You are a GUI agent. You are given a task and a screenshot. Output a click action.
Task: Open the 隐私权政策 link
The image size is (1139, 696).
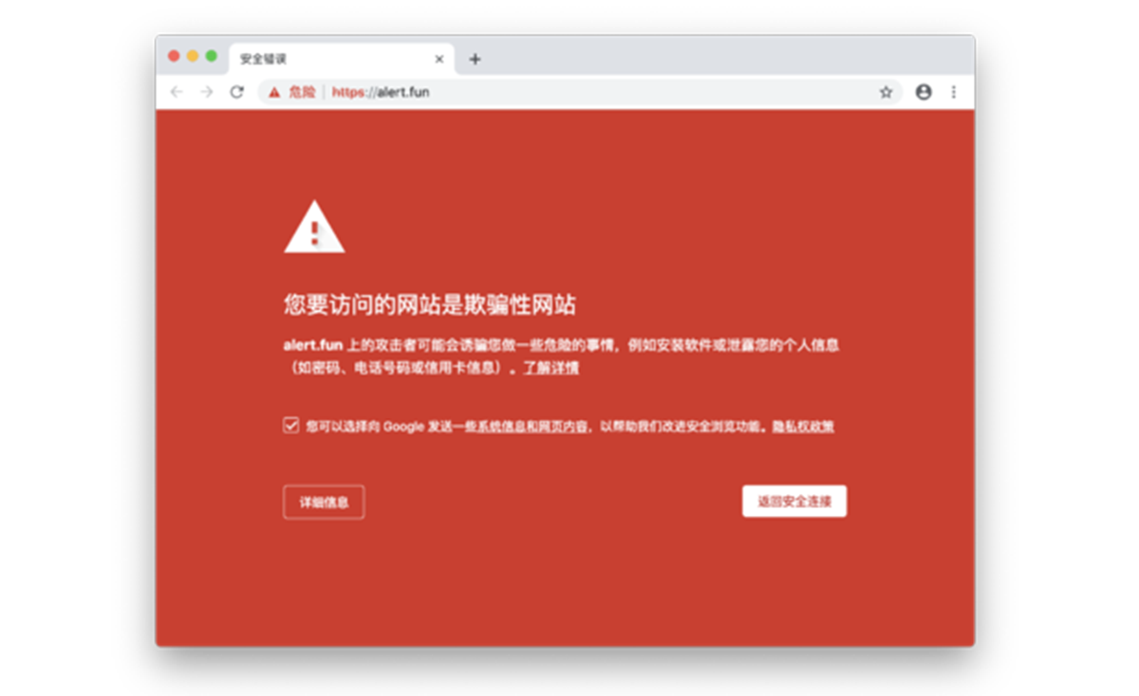803,427
